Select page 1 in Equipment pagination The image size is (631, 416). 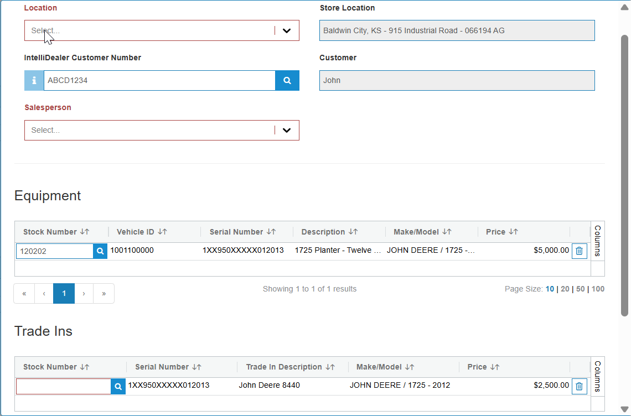point(64,294)
